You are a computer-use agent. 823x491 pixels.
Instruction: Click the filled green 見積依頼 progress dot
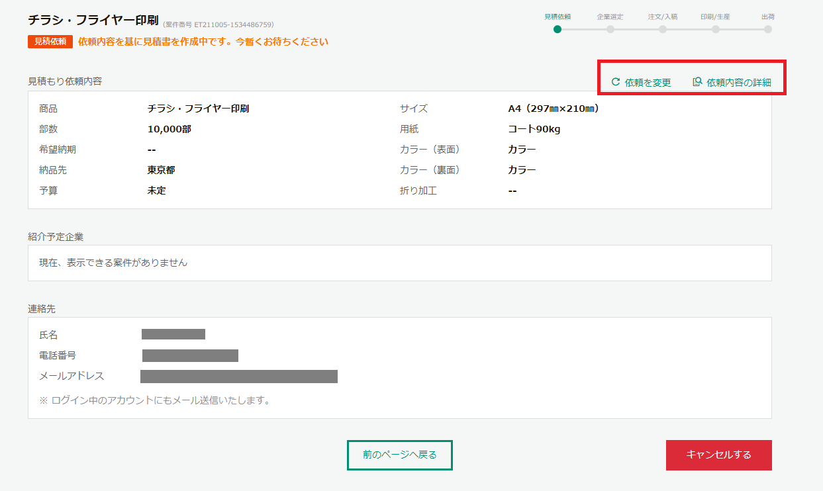coord(559,29)
